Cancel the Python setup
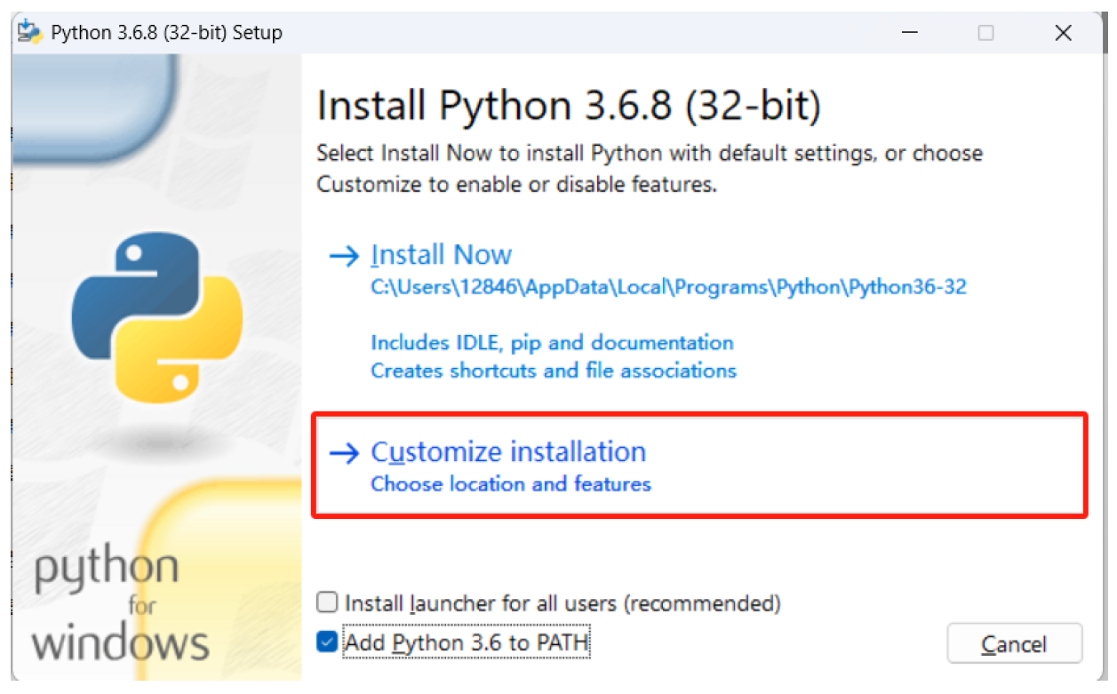Screen dimensions: 1117x694 (1014, 644)
